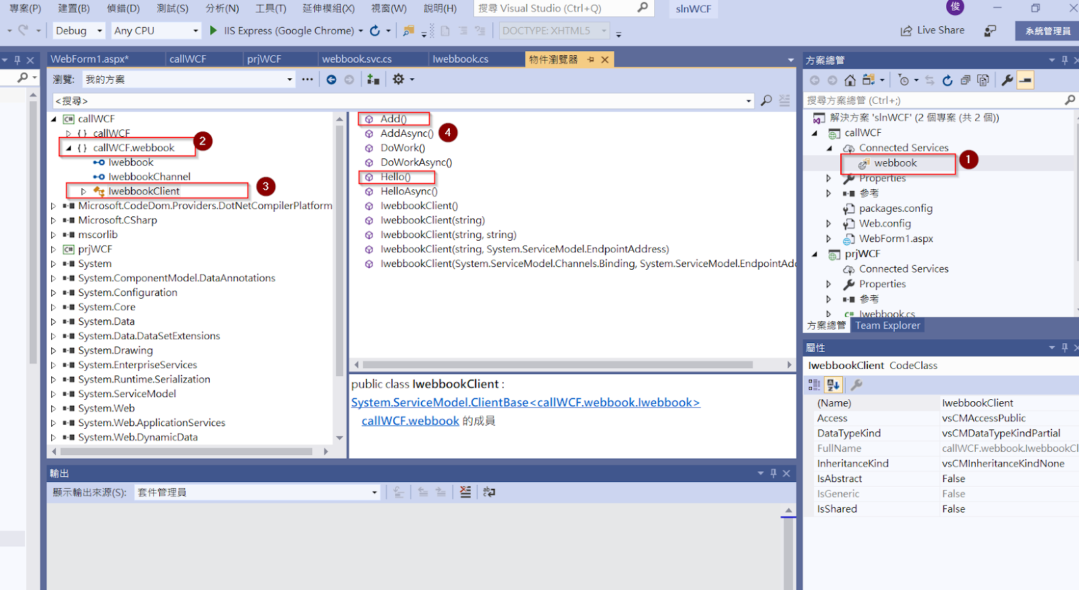1079x590 pixels.
Task: Click the clear search icon in Object Browser
Action: pyautogui.click(x=784, y=100)
